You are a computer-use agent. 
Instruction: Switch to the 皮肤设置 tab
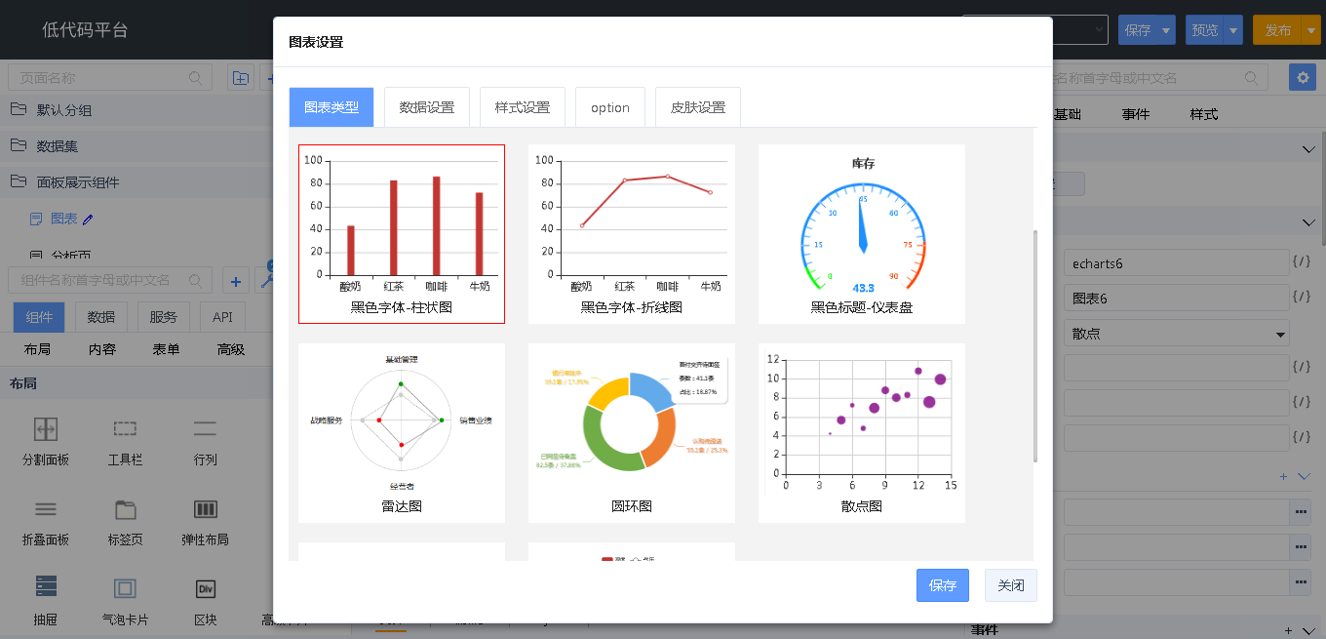click(698, 107)
